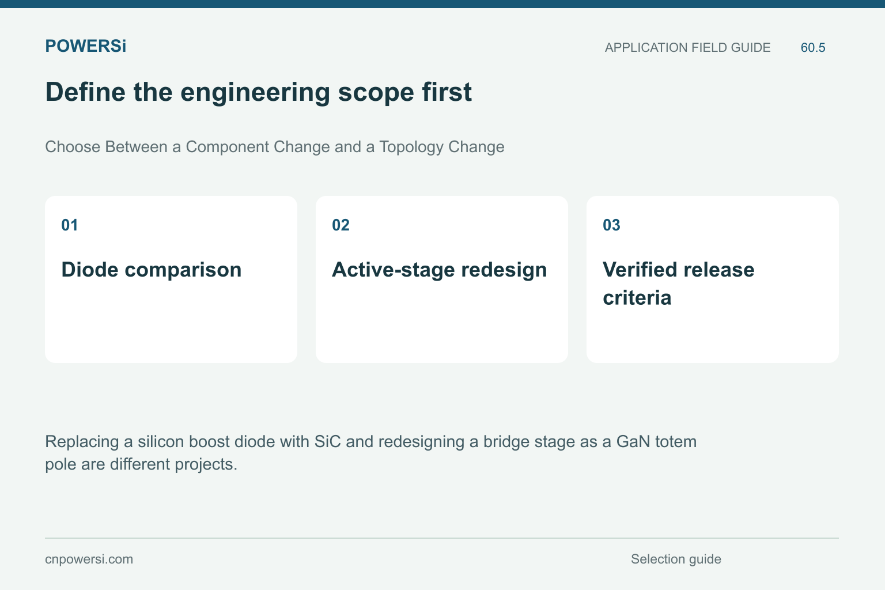Visit the cnpowersi.com footer link
The height and width of the screenshot is (590, 885).
(x=89, y=559)
